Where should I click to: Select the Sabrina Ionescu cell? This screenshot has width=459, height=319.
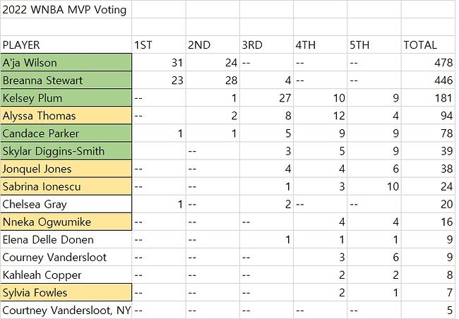[x=66, y=186]
